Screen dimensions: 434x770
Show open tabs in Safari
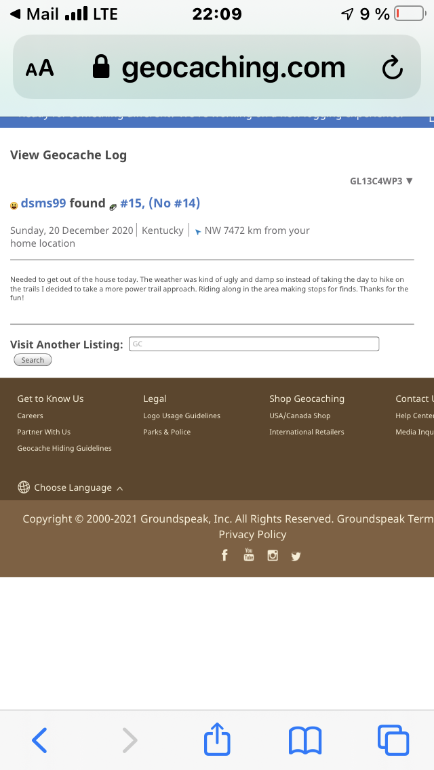(x=393, y=740)
